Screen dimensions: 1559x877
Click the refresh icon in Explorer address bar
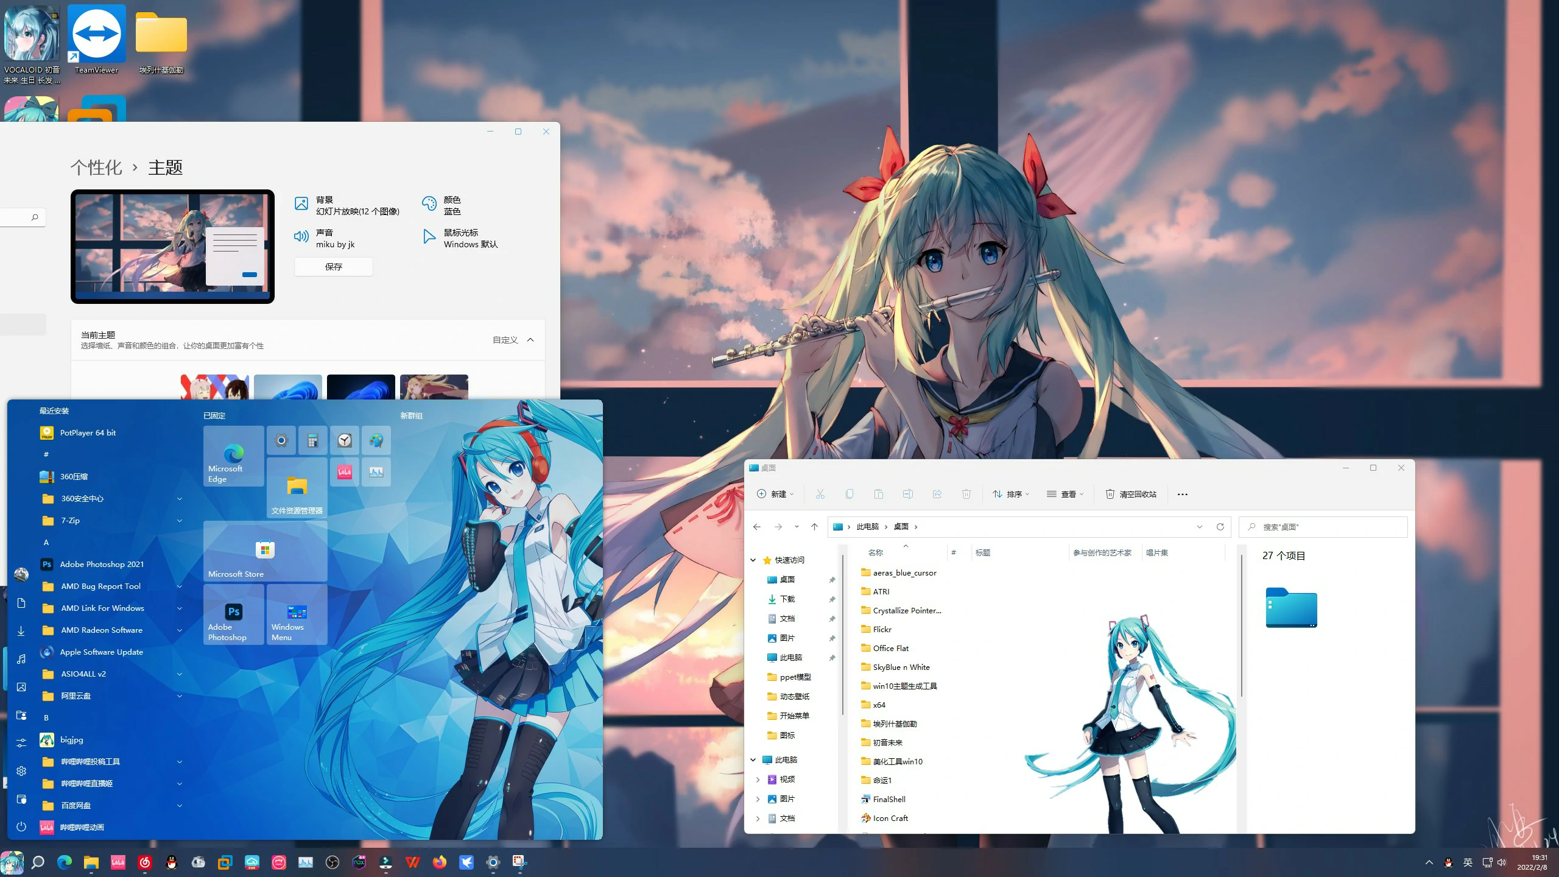1220,527
